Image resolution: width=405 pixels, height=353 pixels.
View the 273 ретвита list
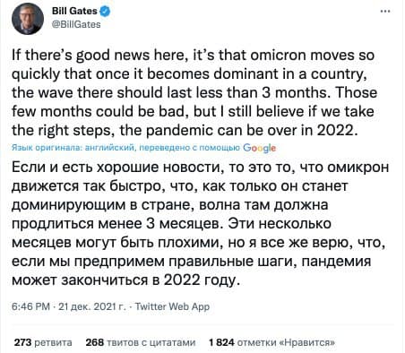[x=43, y=342]
